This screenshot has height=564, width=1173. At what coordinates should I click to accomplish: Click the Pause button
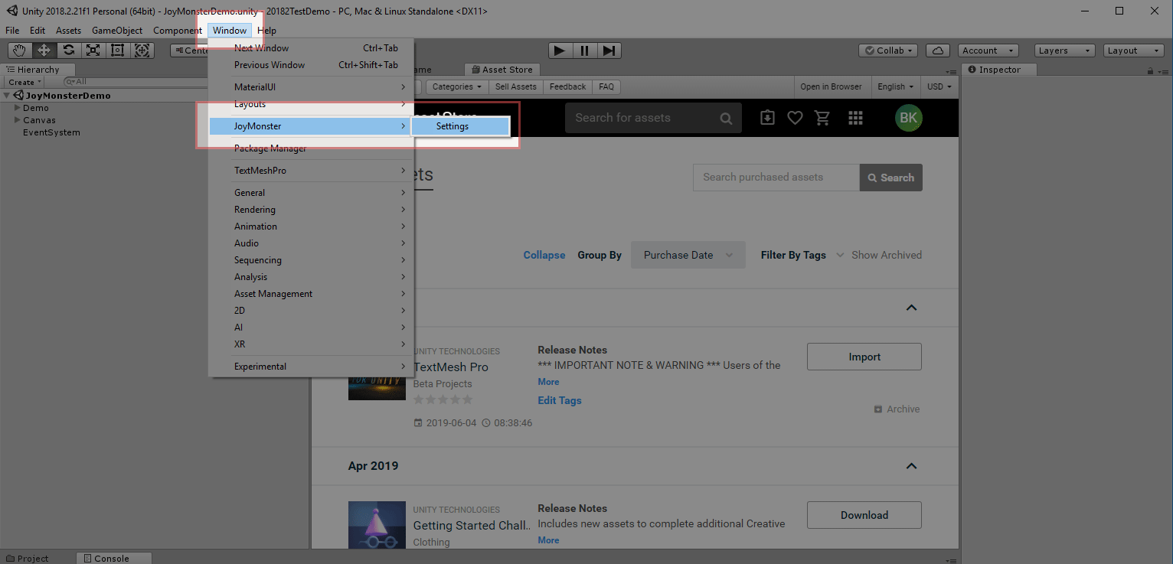point(585,51)
